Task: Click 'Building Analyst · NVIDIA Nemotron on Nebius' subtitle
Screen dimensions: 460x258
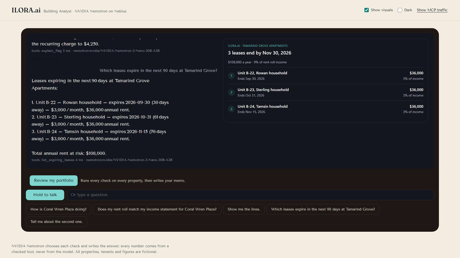Action: point(85,11)
